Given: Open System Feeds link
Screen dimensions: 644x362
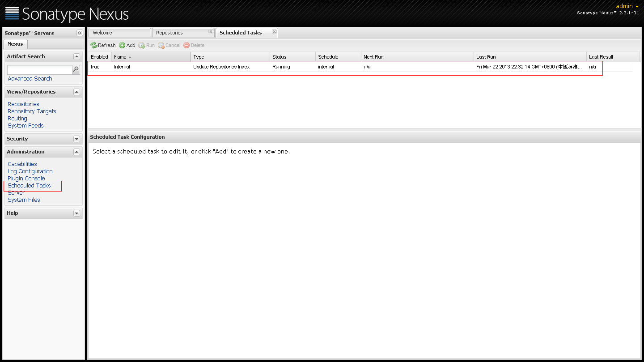Looking at the screenshot, I should click(25, 126).
